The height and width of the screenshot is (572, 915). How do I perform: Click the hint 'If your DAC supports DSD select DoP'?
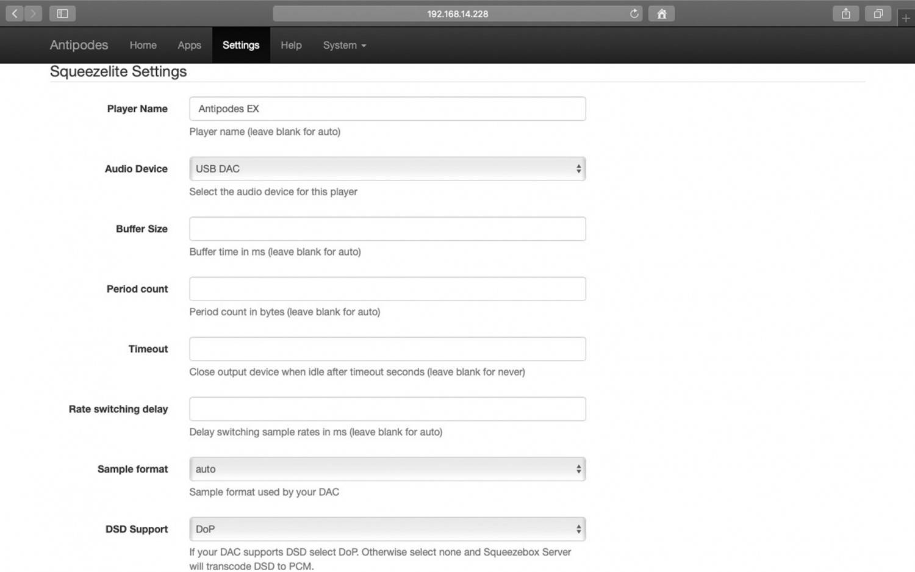380,559
